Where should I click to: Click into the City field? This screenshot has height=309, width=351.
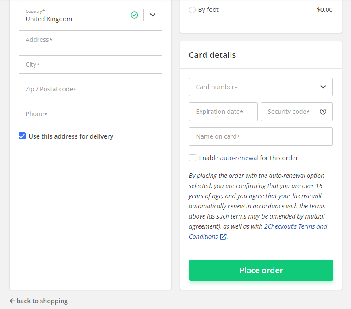pyautogui.click(x=90, y=64)
